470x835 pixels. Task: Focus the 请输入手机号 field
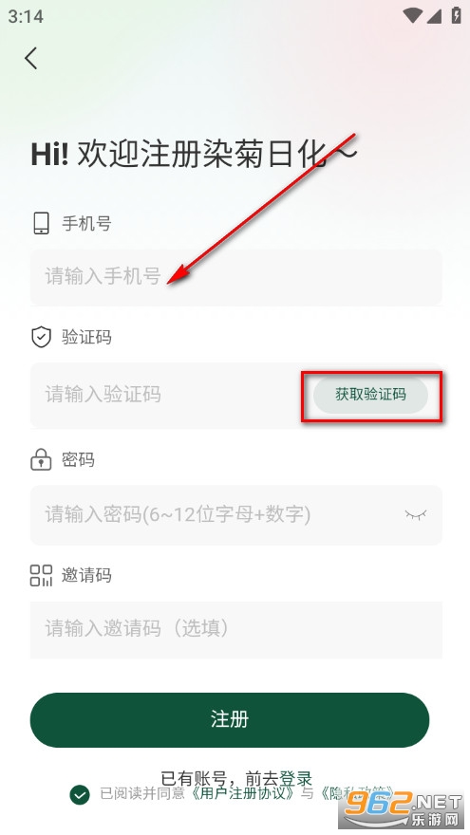(x=236, y=277)
